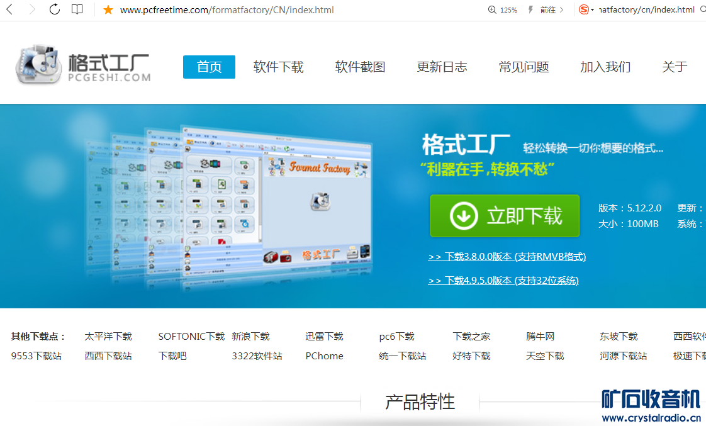706x426 pixels.
Task: Click the 下载之家 mirror link
Action: click(471, 337)
